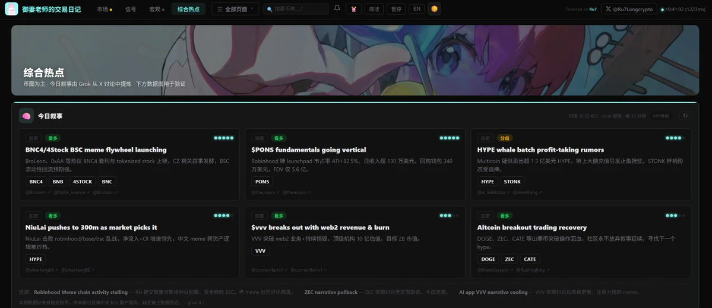
Task: Click HYPE tag on NiuLai card
Action: point(36,259)
